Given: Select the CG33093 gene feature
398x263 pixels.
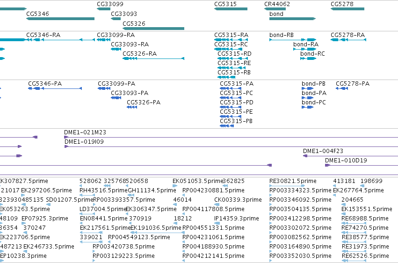Looking at the screenshot, I should [x=116, y=19].
